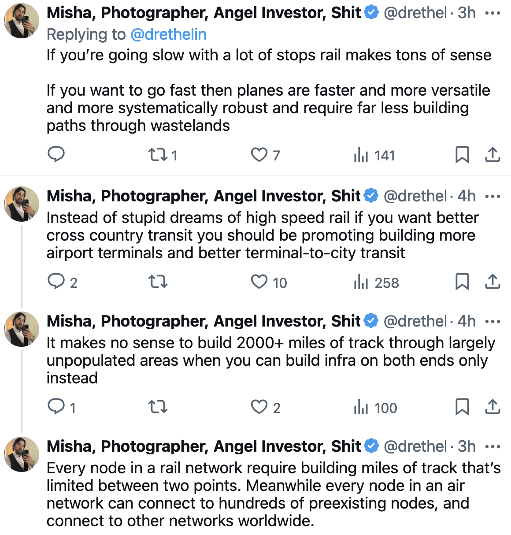This screenshot has height=535, width=511.
Task: Open the @drethelin mention link
Action: pos(168,34)
